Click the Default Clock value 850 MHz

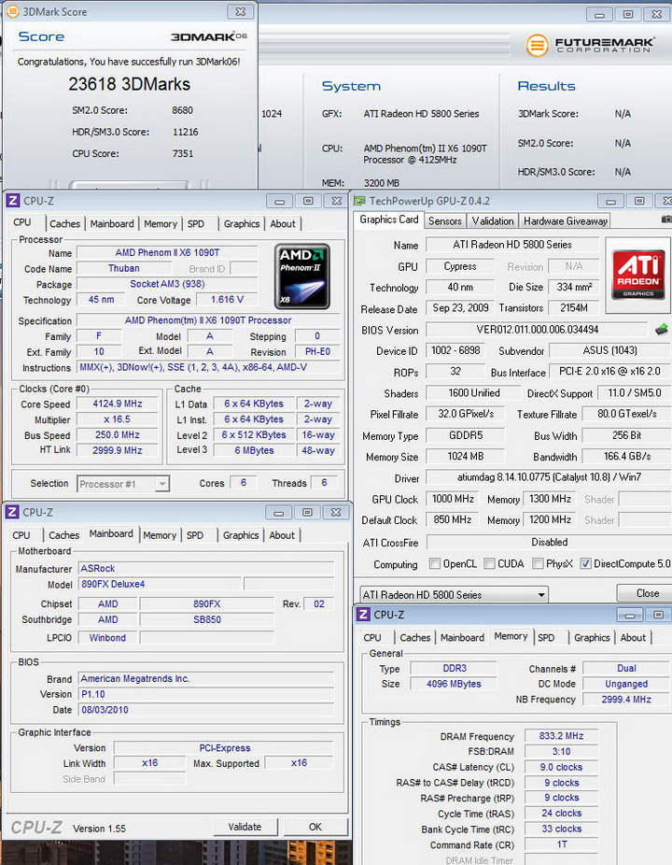pos(453,519)
